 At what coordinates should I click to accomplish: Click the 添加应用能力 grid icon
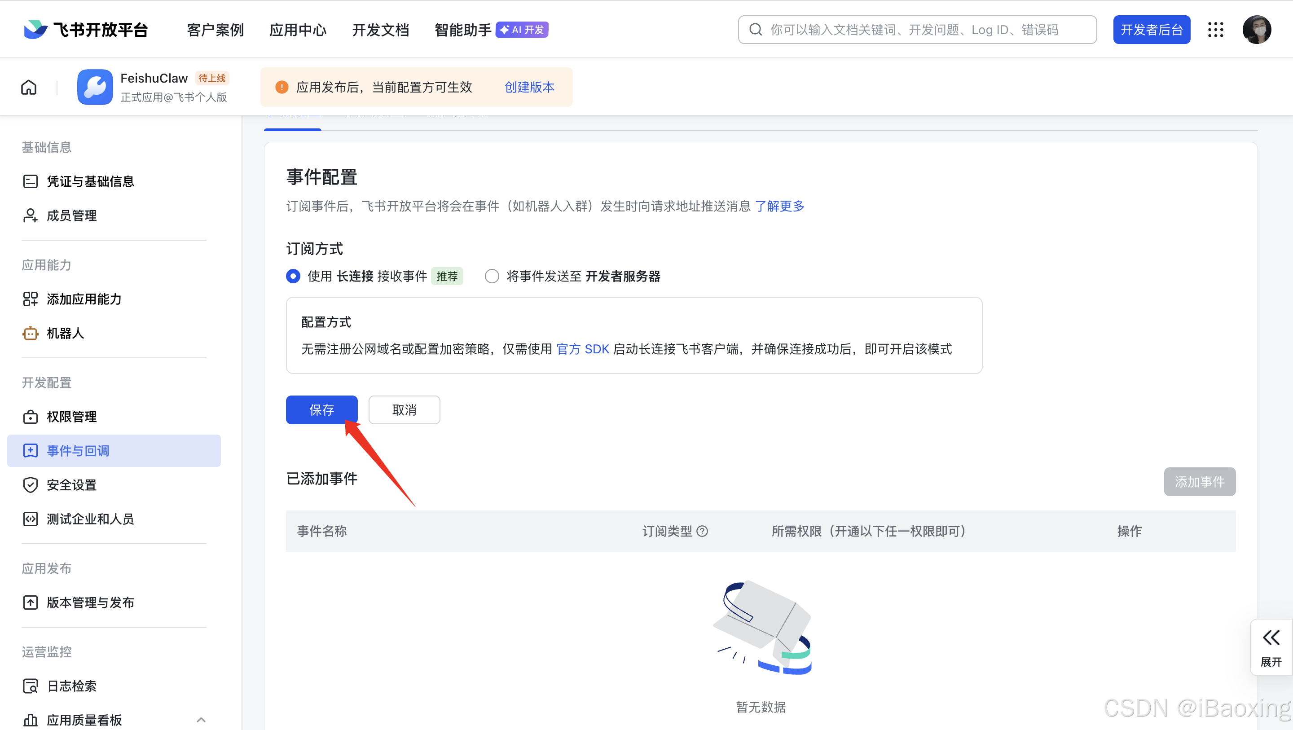tap(30, 299)
